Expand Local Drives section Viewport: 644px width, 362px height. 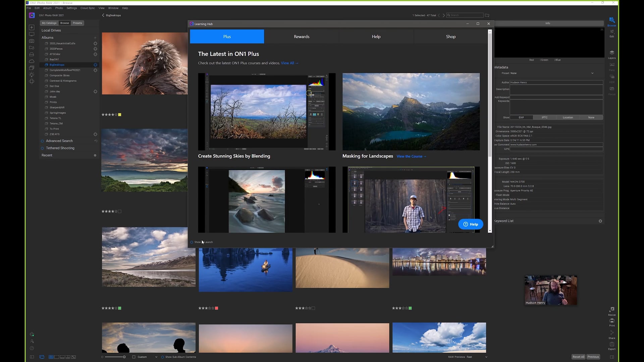[x=51, y=30]
